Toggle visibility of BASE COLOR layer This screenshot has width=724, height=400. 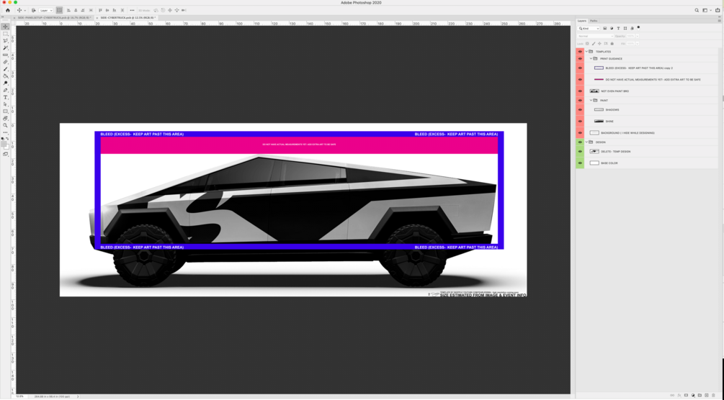pyautogui.click(x=580, y=163)
